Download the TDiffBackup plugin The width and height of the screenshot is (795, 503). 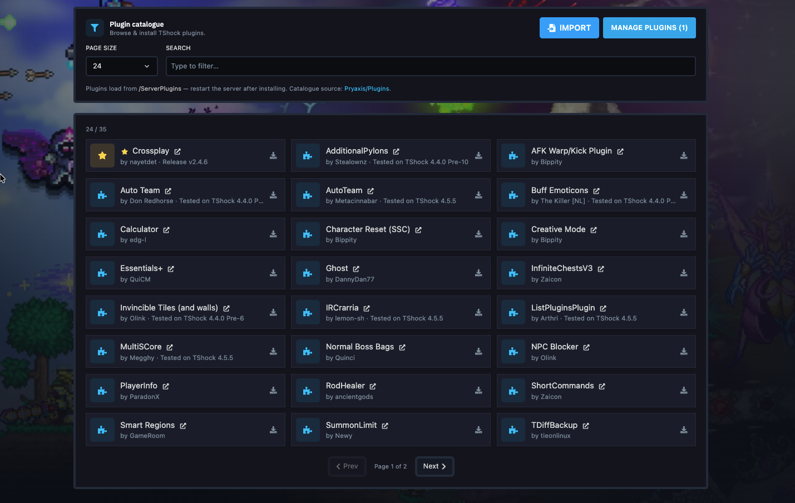point(684,430)
